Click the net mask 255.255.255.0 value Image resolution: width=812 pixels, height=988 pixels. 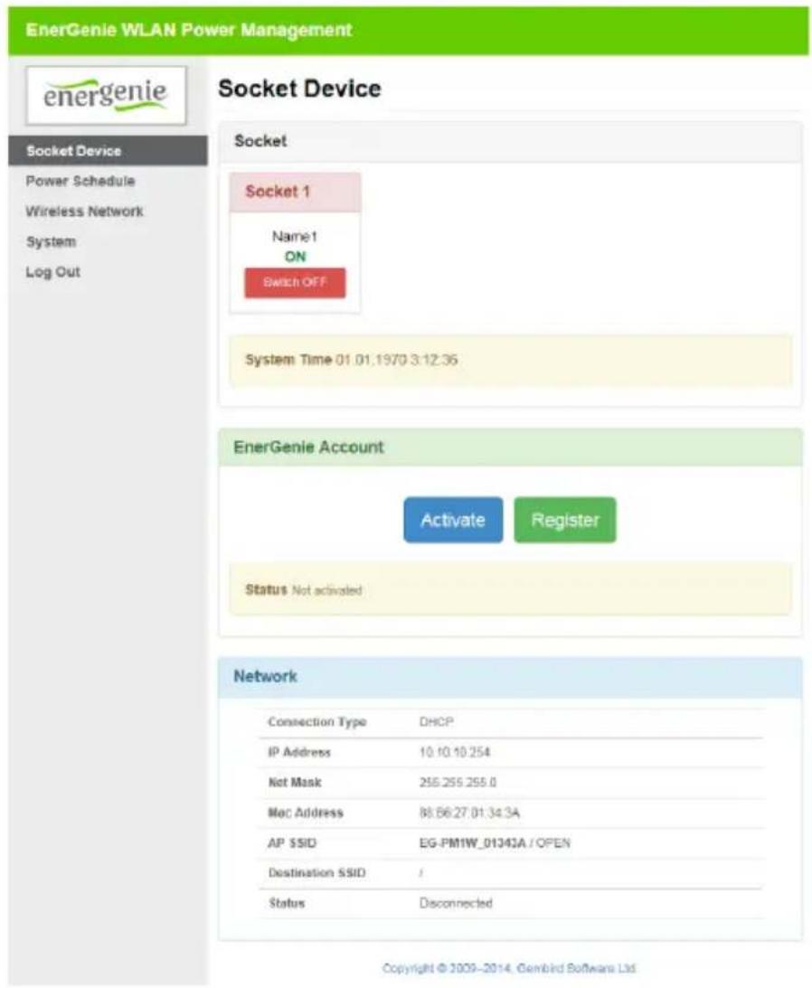tap(458, 782)
